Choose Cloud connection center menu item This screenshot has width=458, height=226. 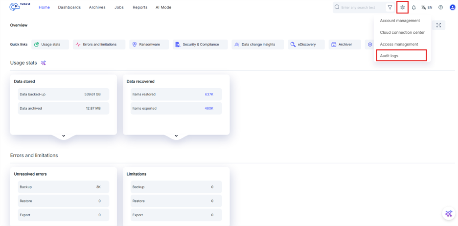coord(402,32)
